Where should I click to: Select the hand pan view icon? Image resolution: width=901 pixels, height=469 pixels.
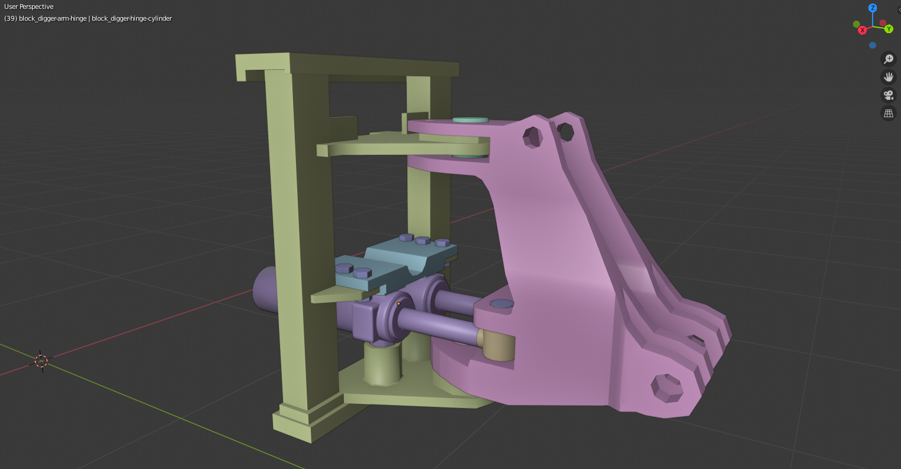pos(888,77)
